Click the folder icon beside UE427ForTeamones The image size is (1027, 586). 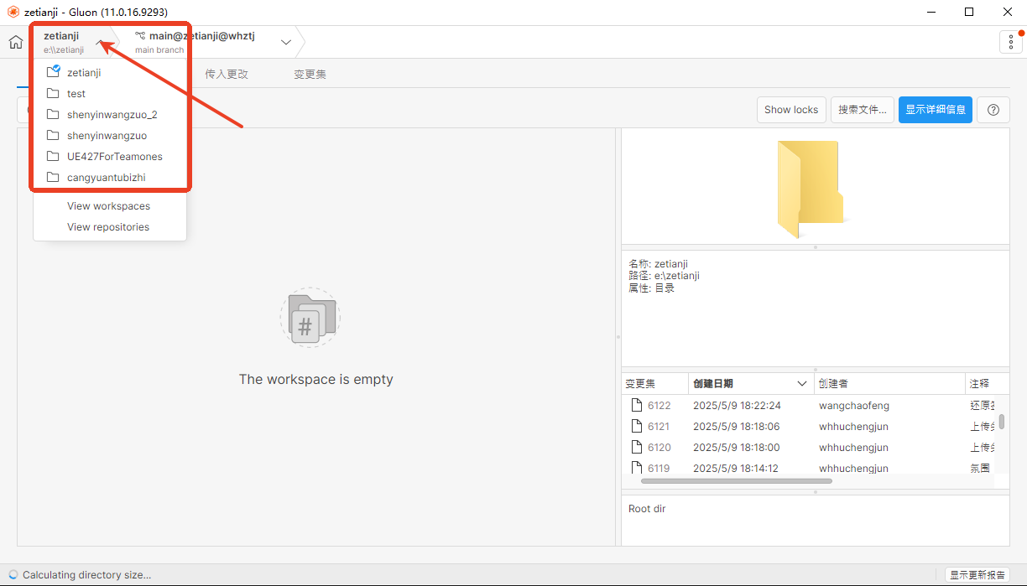click(53, 157)
